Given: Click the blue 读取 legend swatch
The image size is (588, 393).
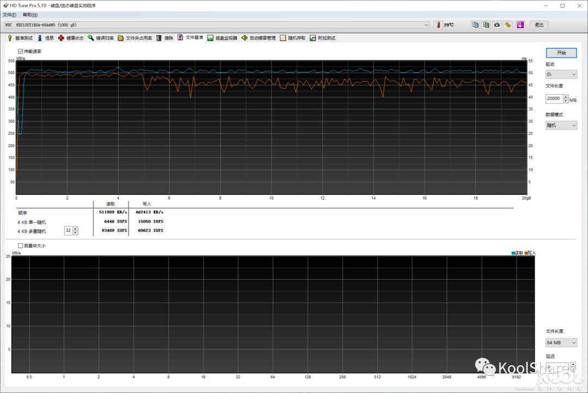Looking at the screenshot, I should click(513, 253).
